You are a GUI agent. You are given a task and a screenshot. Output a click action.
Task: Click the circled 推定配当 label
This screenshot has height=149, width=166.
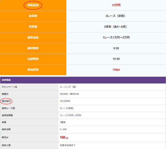pyautogui.click(x=6, y=101)
